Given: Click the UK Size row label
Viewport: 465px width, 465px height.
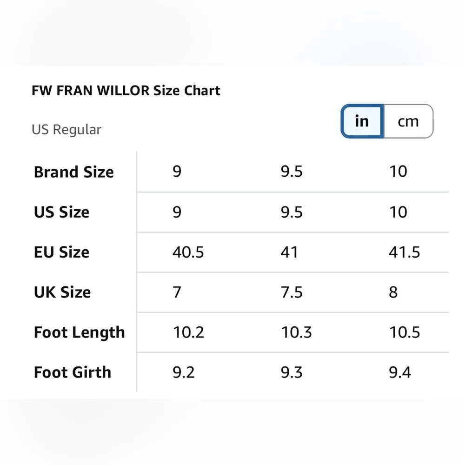Looking at the screenshot, I should [62, 292].
